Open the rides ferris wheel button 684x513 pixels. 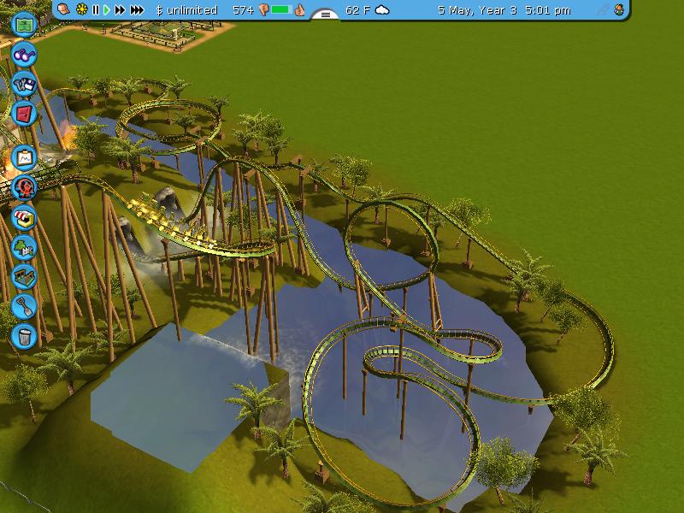coord(24,187)
